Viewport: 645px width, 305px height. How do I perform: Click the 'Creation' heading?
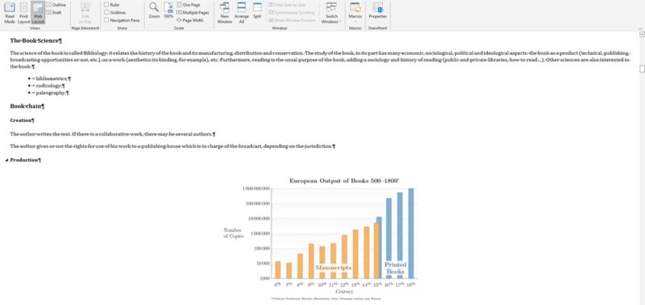(22, 120)
